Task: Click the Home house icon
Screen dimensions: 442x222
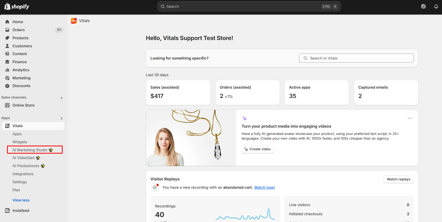Action: pyautogui.click(x=7, y=22)
